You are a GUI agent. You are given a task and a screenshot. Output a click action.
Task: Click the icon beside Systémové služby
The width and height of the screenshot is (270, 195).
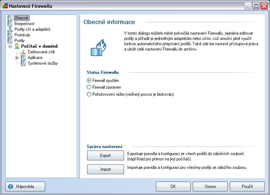pos(23,63)
